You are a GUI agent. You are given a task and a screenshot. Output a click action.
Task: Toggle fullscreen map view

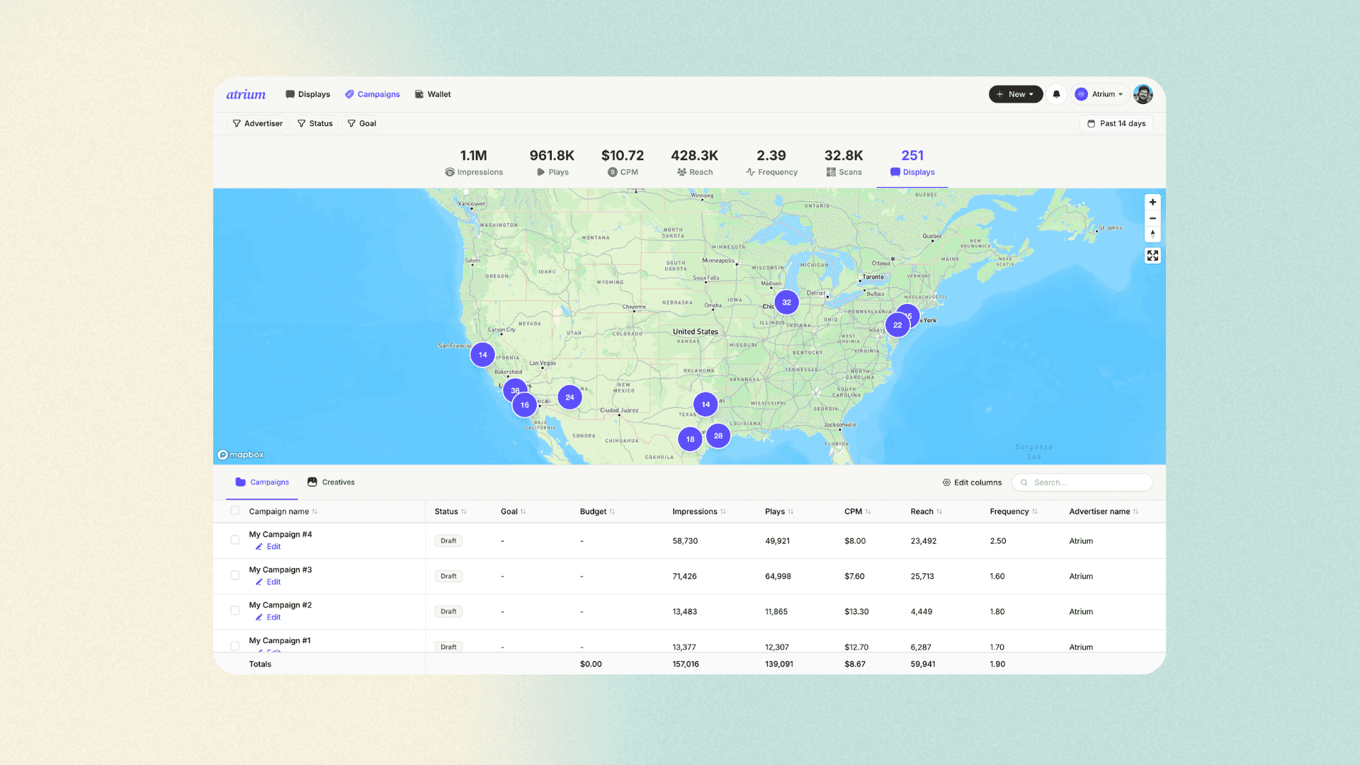coord(1152,256)
